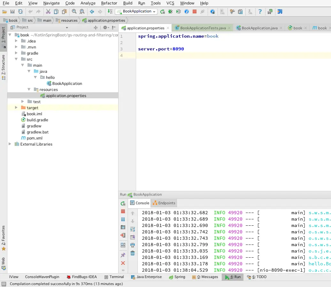Screen dimensions: 331x287
Task: Expand the target folder in project tree
Action: pos(16,108)
